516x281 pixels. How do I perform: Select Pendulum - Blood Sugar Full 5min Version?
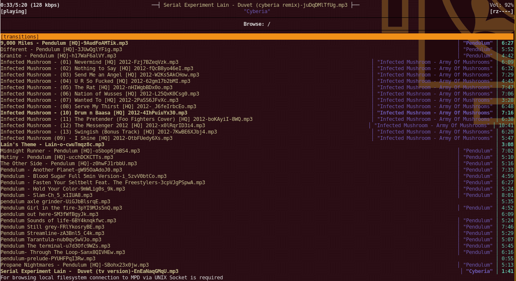[257, 176]
